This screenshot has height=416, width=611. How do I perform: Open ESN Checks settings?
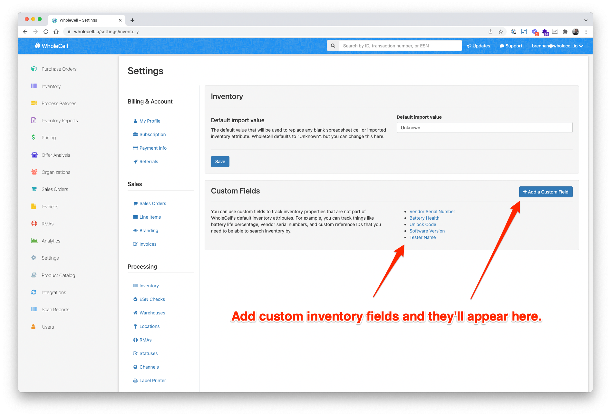(x=149, y=299)
